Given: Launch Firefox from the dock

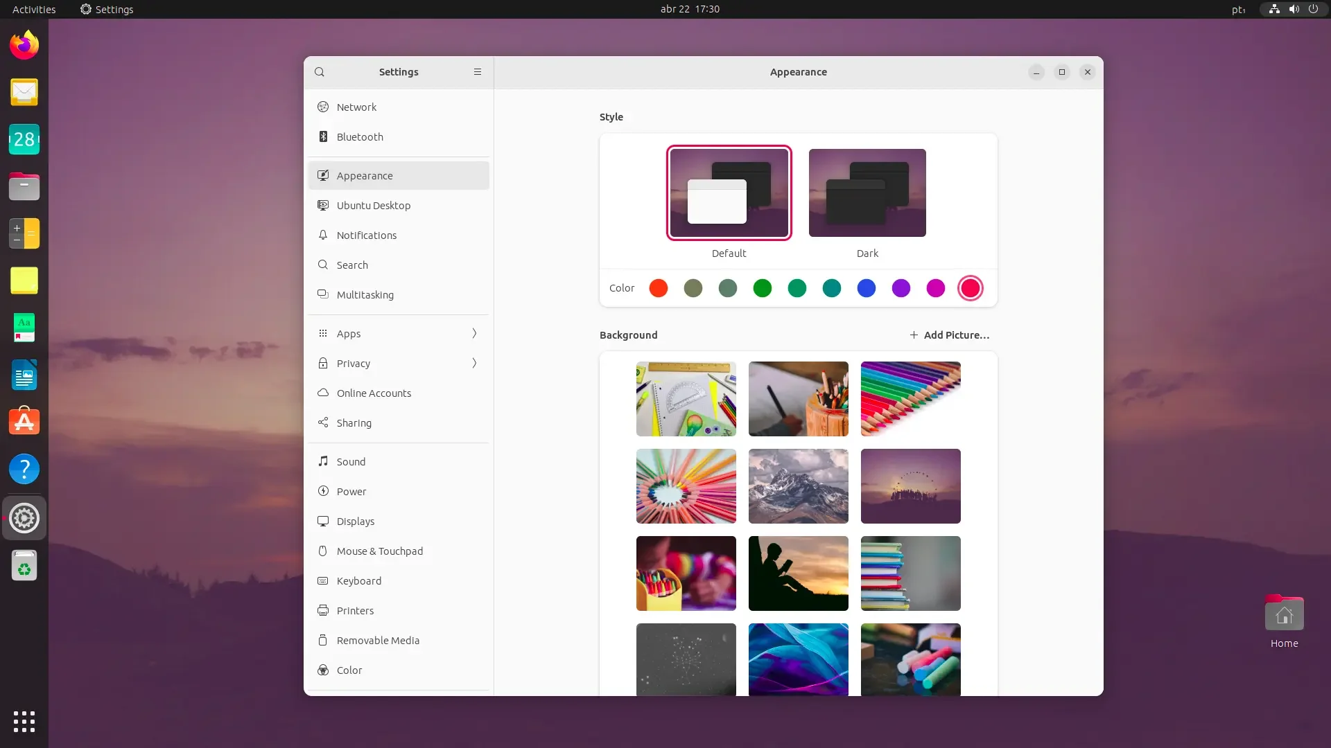Looking at the screenshot, I should (x=24, y=45).
